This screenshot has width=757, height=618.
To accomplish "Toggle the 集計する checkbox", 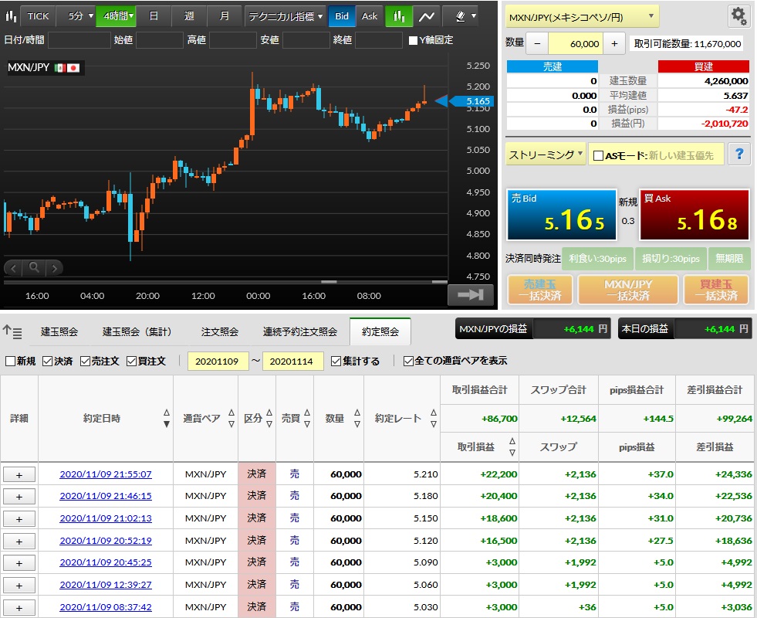I will (336, 361).
